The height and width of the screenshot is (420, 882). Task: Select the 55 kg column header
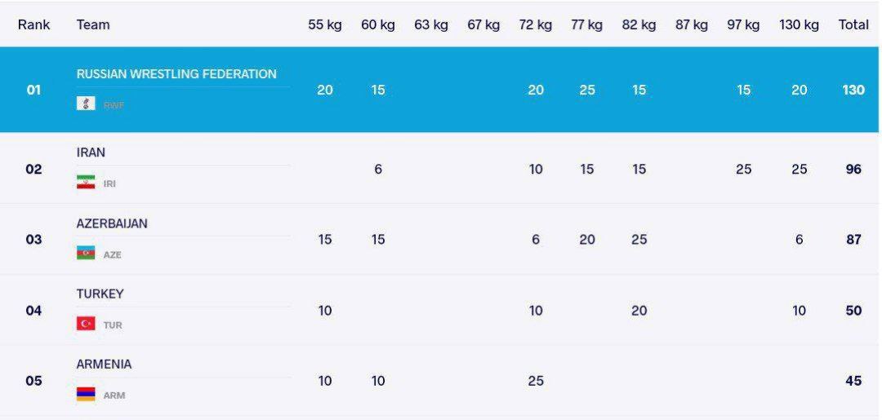(x=324, y=24)
